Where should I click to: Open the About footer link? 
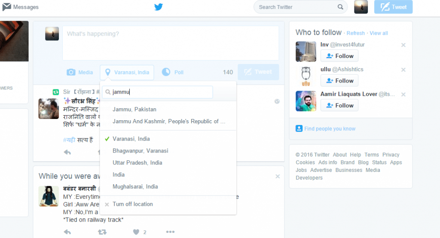(340, 155)
